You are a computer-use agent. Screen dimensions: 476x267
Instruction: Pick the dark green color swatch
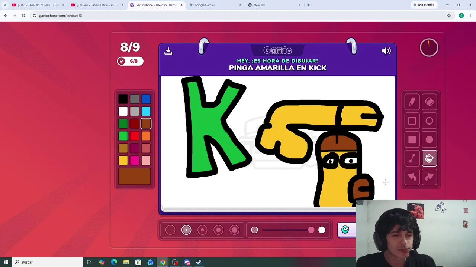coord(123,123)
